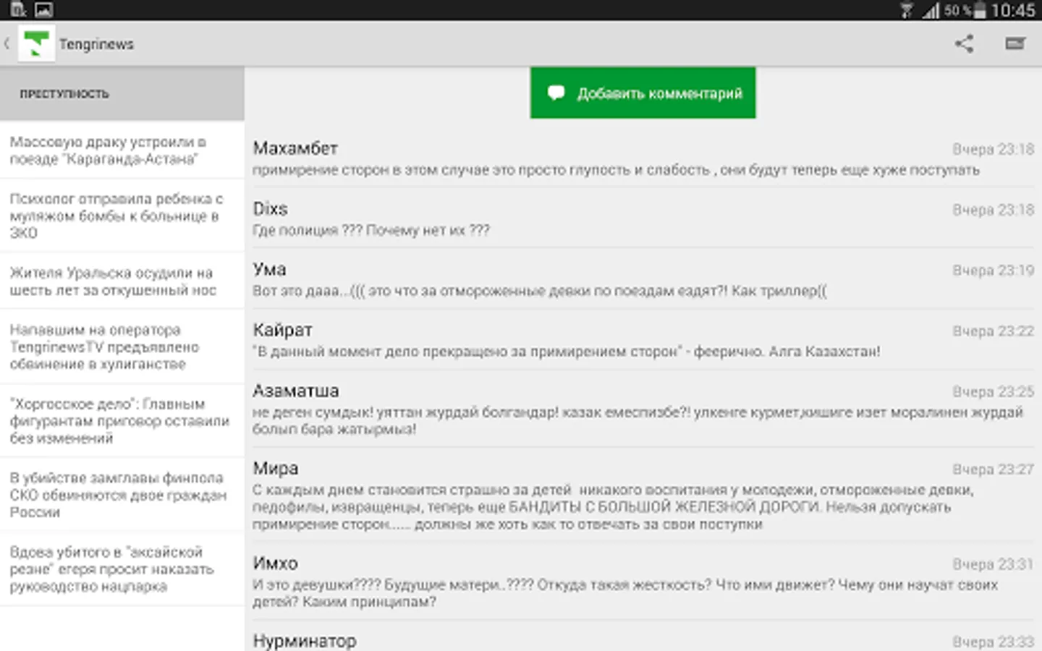Open the picture notification icon in status bar
This screenshot has width=1042, height=651.
tap(44, 9)
